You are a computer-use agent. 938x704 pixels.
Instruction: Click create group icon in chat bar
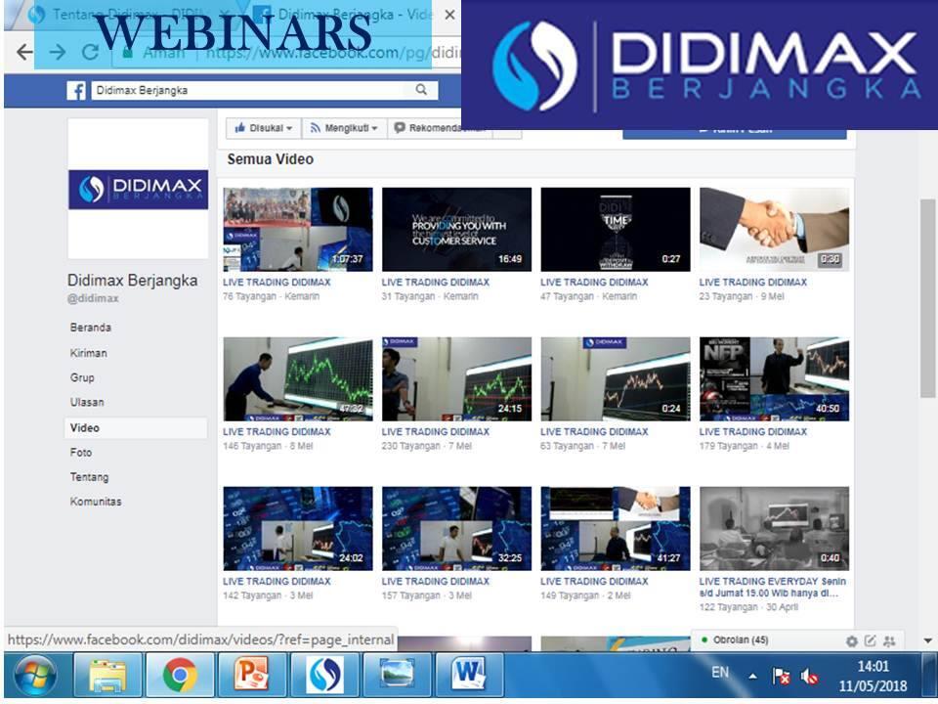click(x=889, y=641)
